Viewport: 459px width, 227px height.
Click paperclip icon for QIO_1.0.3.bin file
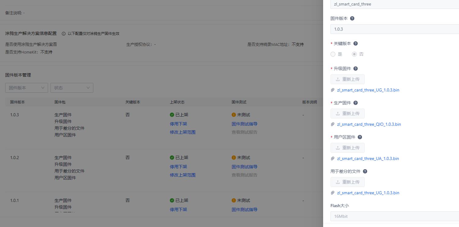[333, 125]
